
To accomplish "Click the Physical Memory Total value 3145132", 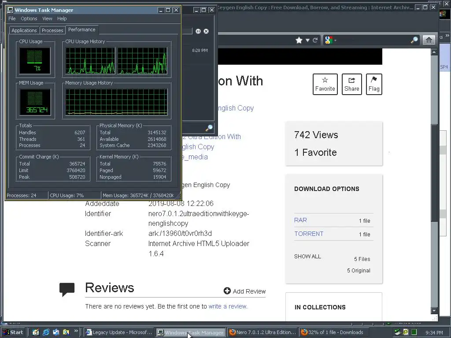I will [x=157, y=132].
